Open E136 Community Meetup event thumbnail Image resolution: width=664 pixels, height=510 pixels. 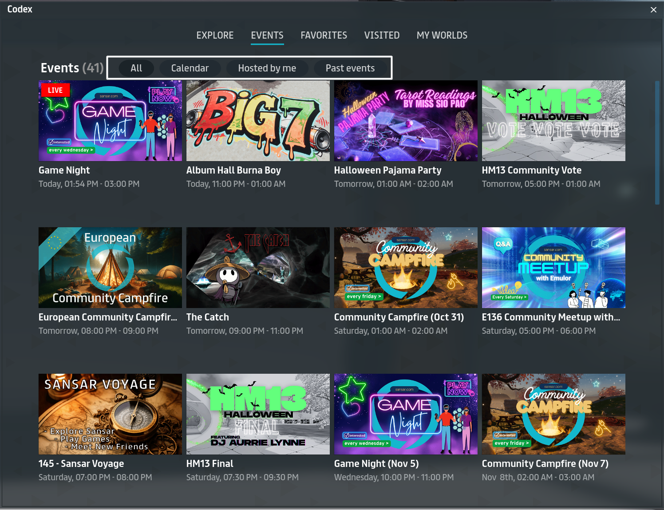click(553, 268)
